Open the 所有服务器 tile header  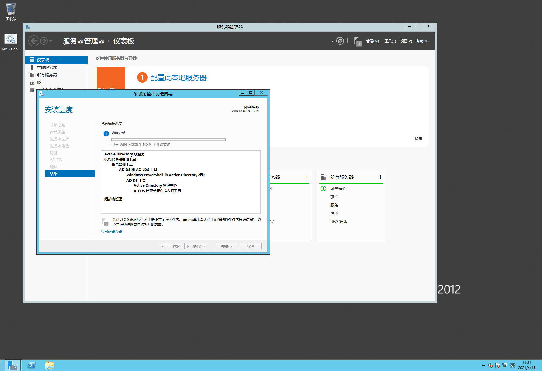point(351,177)
